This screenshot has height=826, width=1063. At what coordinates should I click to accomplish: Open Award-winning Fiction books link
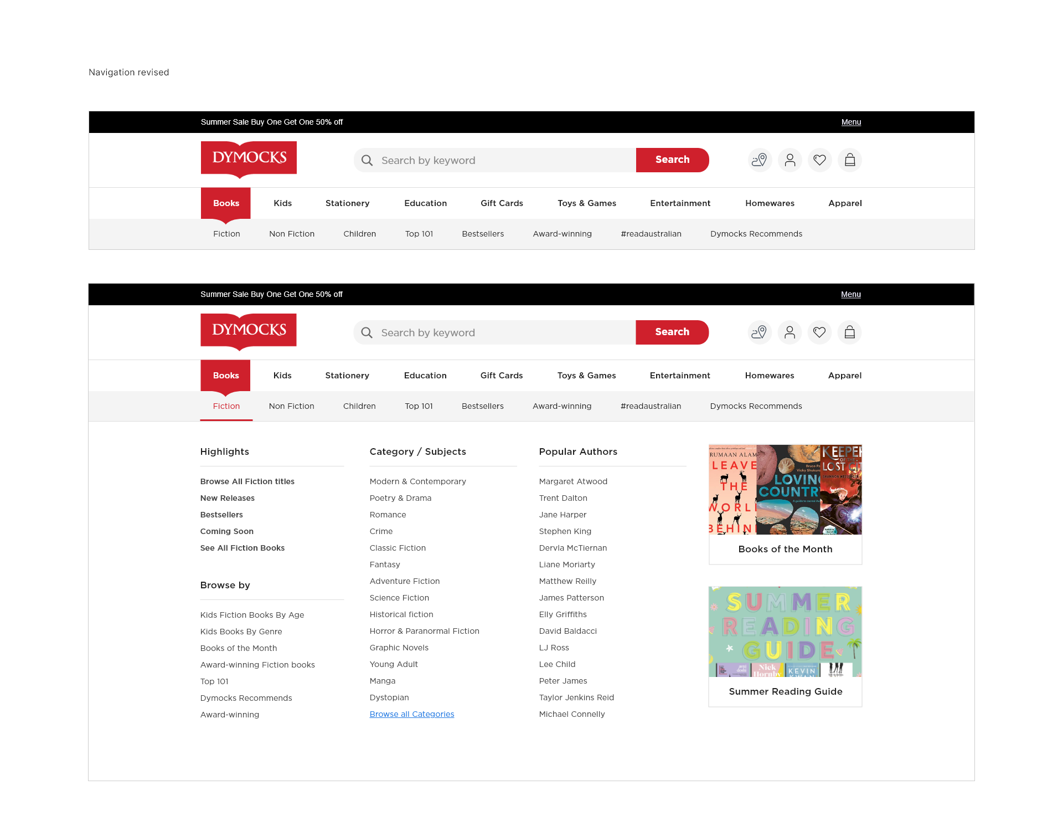[257, 665]
